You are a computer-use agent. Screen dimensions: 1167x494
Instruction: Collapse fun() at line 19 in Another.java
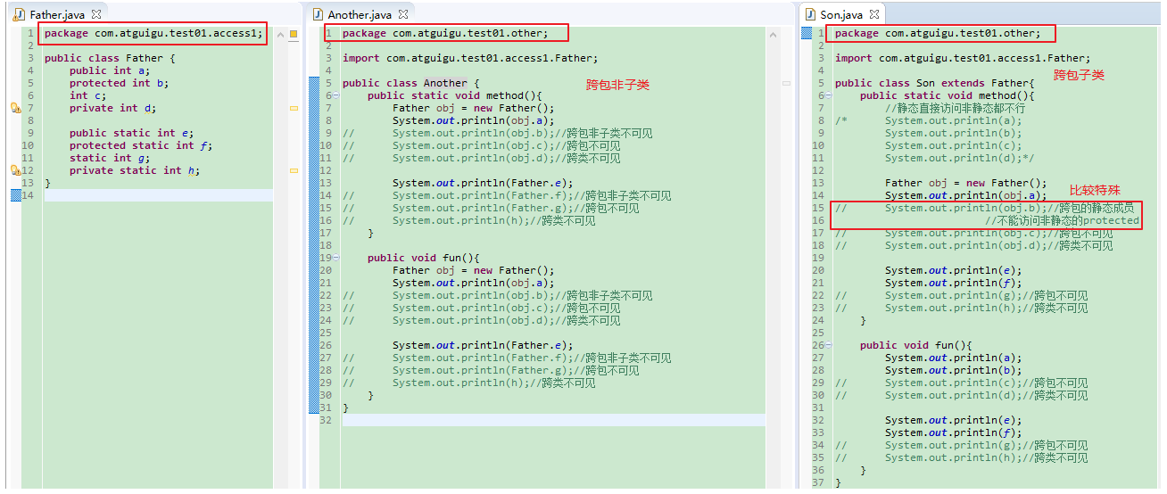point(336,258)
